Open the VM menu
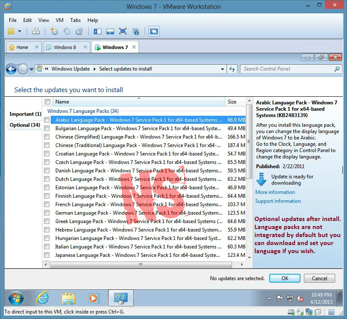The width and height of the screenshot is (347, 319). tap(60, 20)
